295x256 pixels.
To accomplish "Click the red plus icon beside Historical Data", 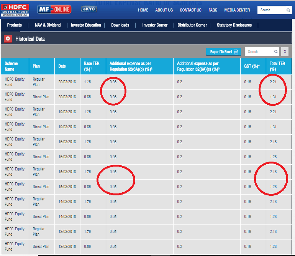I will point(8,39).
